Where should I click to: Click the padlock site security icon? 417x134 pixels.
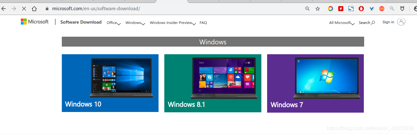(47, 9)
